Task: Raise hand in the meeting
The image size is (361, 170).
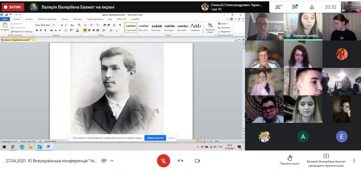Action: point(290,160)
